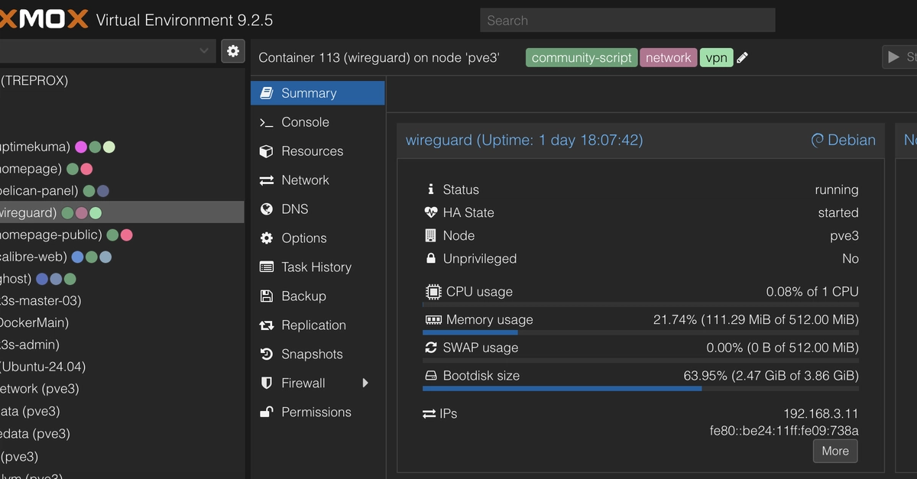This screenshot has height=479, width=917.
Task: Click the IPs exchange arrows icon
Action: point(429,413)
